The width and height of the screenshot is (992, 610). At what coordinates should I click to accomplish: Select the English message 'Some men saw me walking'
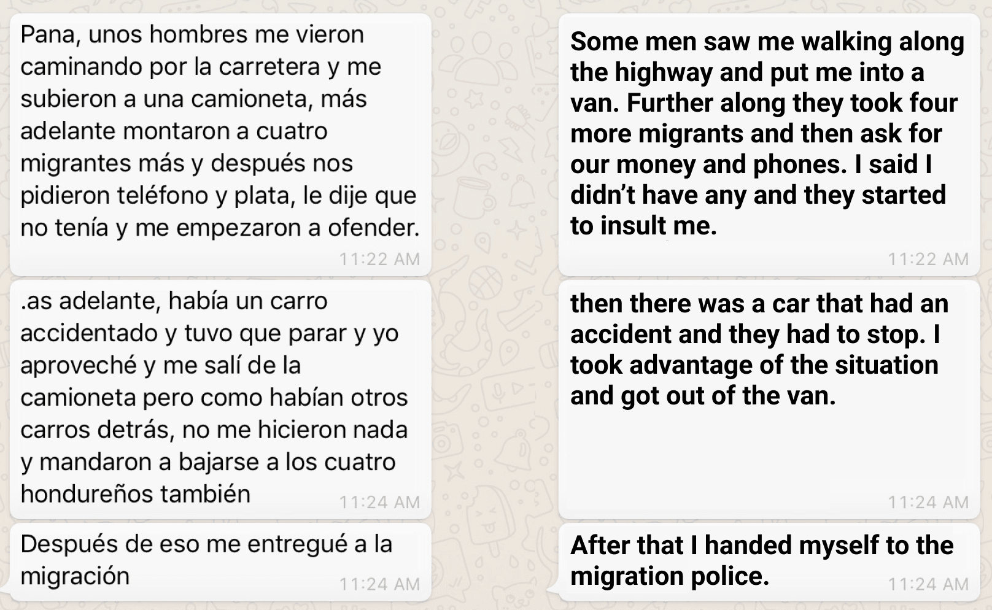point(769,145)
